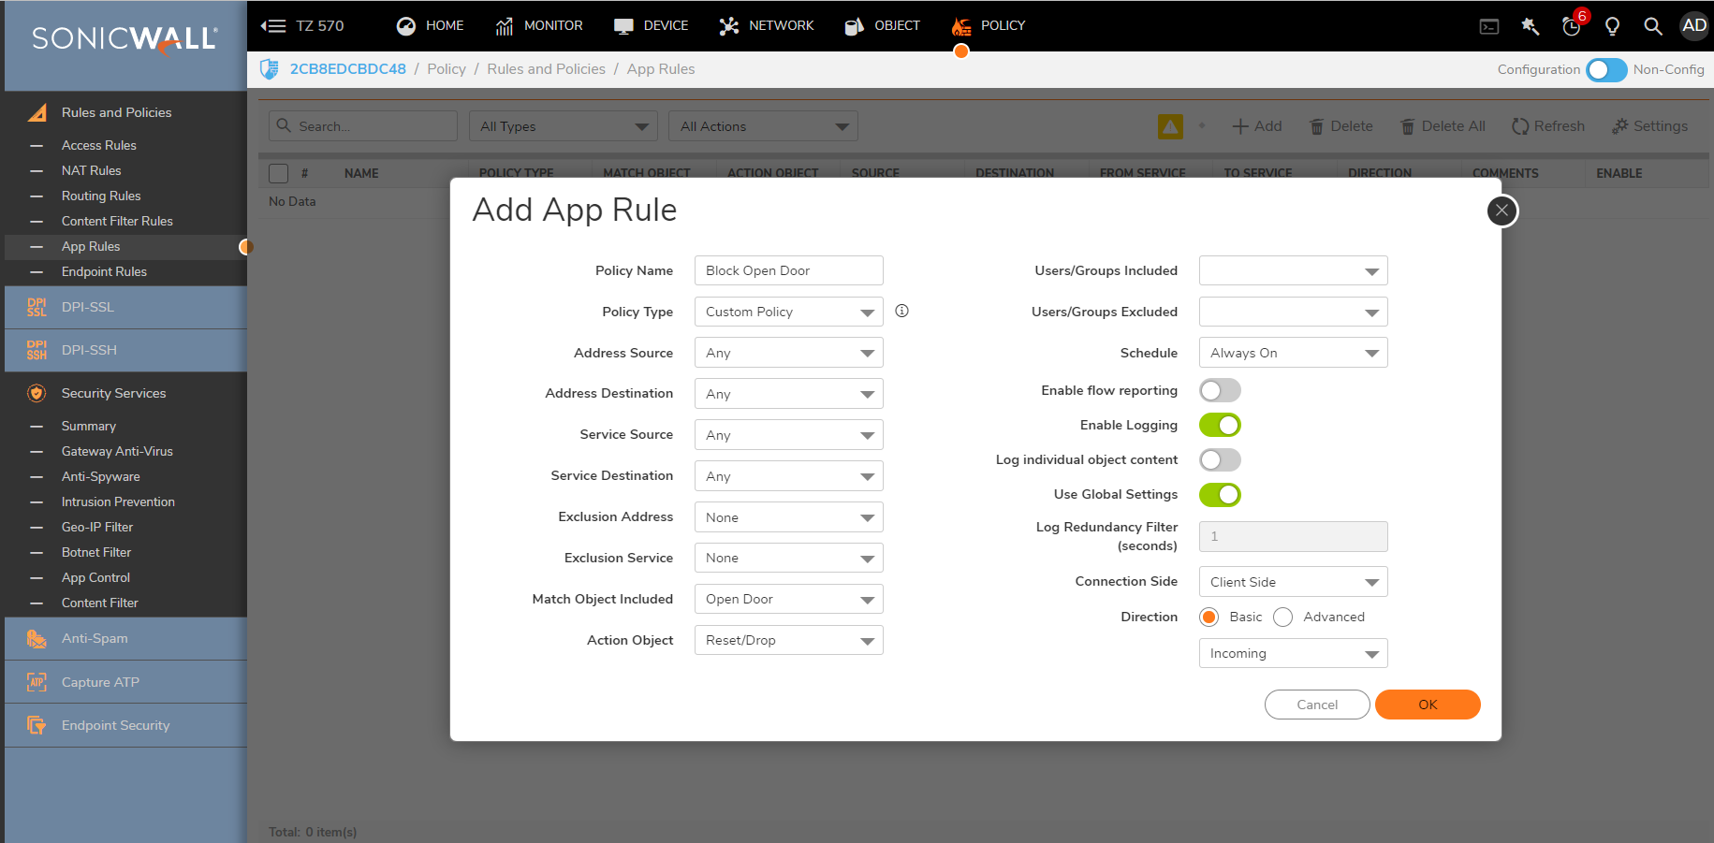Open the OBJECT top menu

pos(883,26)
